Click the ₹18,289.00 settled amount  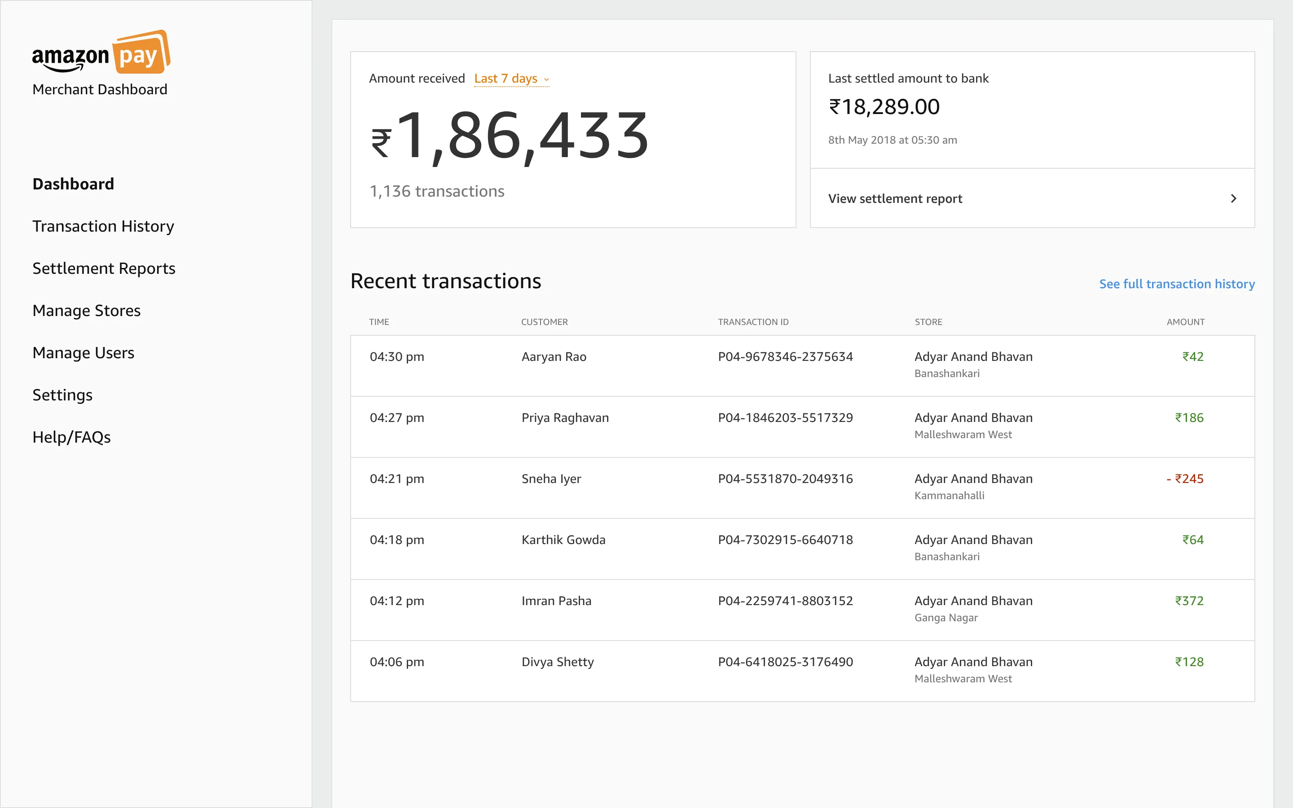click(884, 107)
